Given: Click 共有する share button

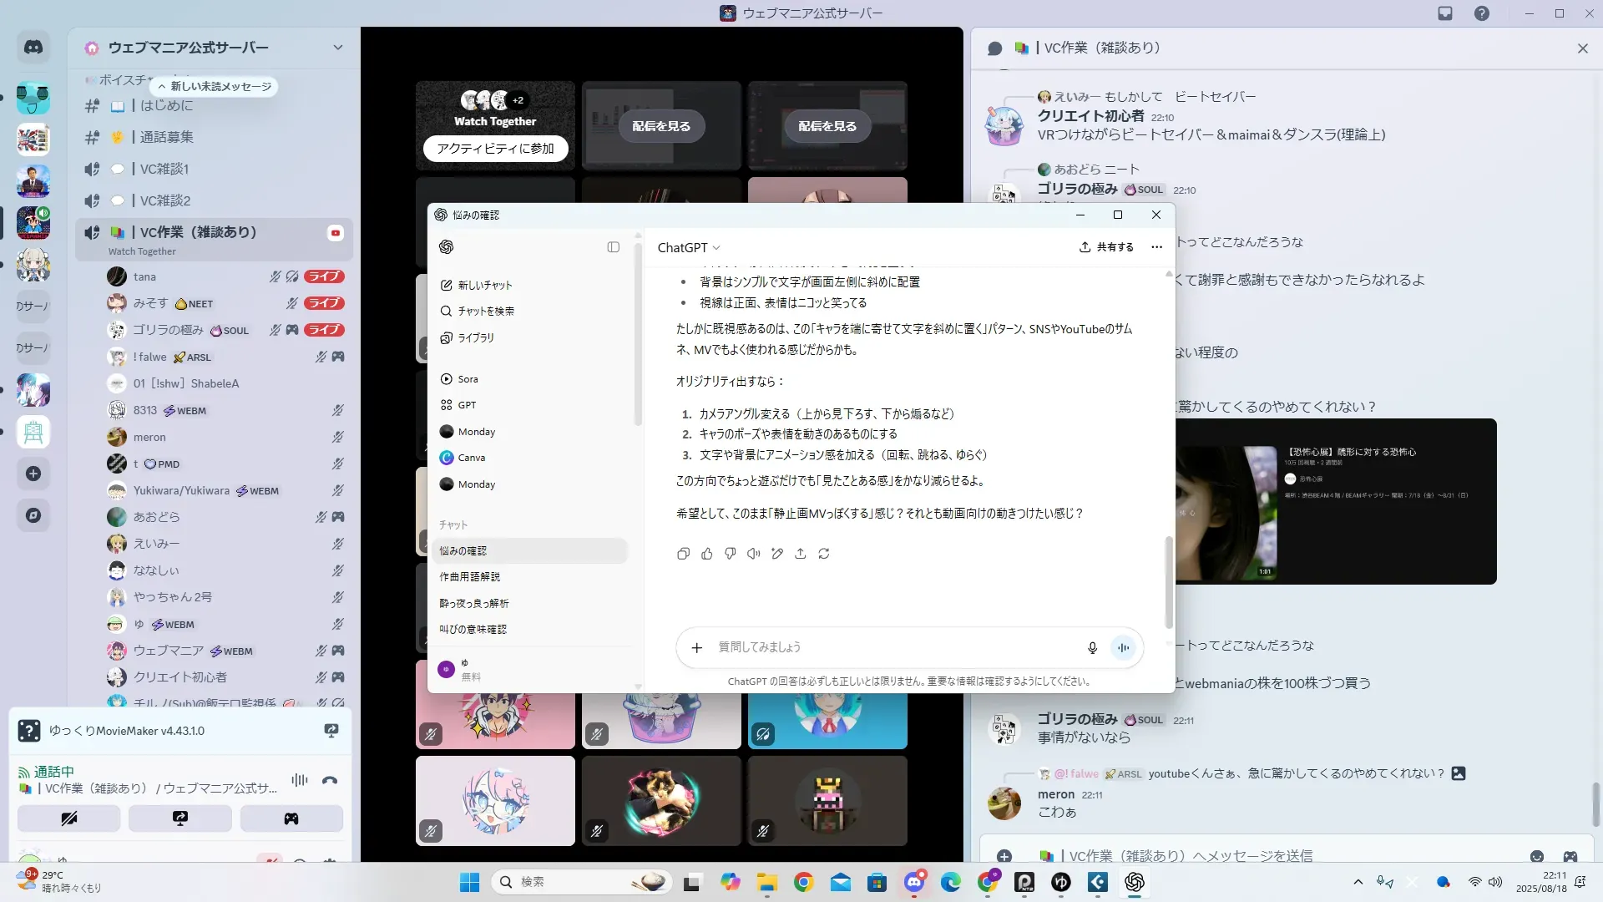Looking at the screenshot, I should point(1106,247).
